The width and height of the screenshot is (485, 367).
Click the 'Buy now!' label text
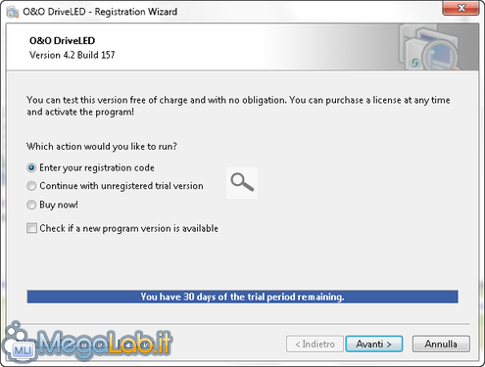pos(59,205)
